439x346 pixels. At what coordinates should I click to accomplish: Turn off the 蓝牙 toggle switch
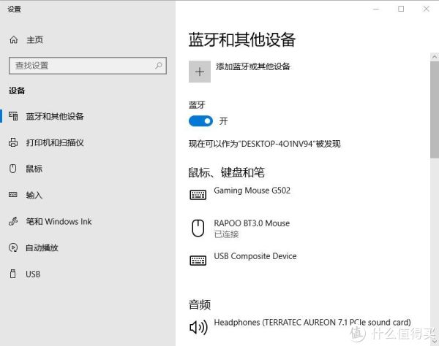click(x=200, y=121)
